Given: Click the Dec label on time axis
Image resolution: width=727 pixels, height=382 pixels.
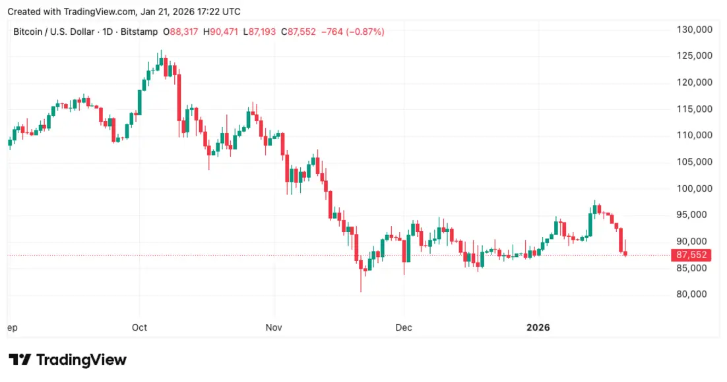Looking at the screenshot, I should click(403, 327).
